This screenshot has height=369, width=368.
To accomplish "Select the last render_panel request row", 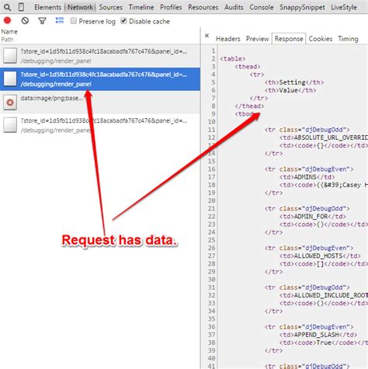I will click(x=100, y=125).
